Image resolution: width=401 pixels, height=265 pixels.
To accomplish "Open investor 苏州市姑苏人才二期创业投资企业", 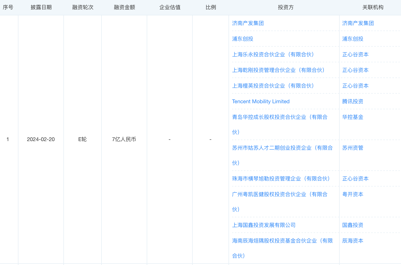I will pyautogui.click(x=282, y=155).
